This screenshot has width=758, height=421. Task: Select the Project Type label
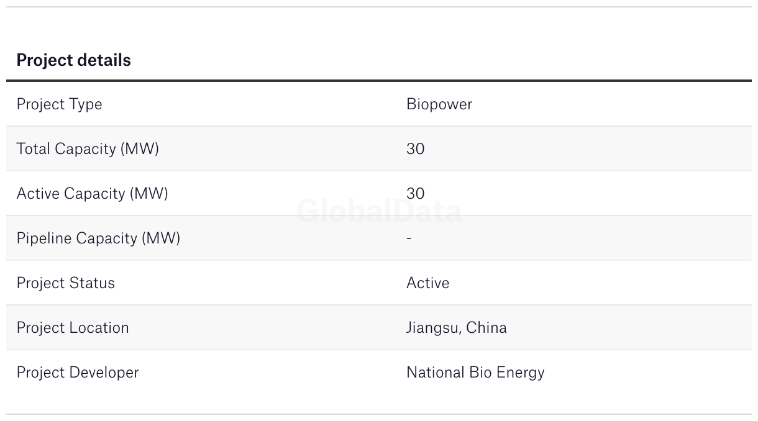[59, 104]
